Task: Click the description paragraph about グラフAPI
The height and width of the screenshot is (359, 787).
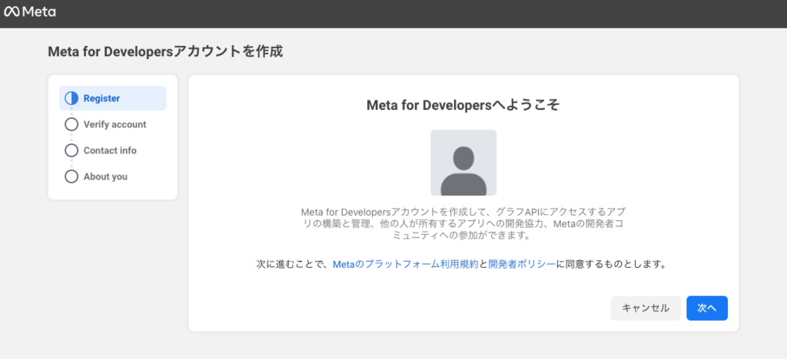Action: (463, 223)
